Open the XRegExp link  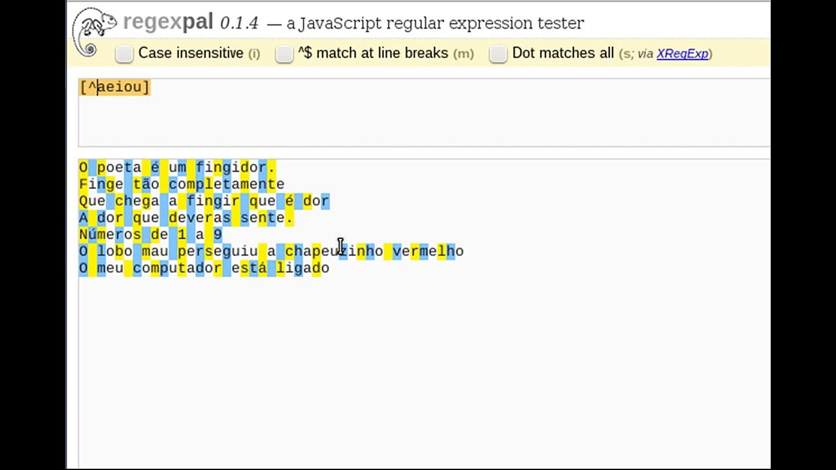pos(683,54)
